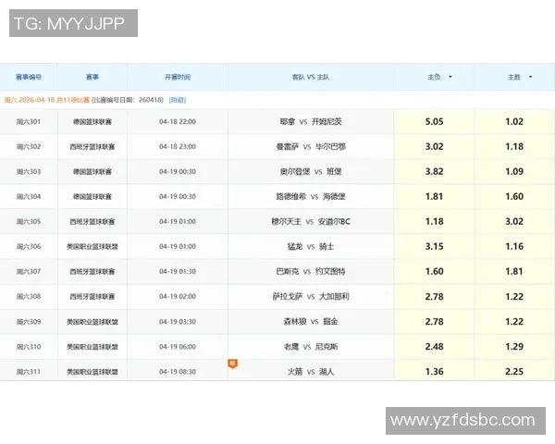Click the 穆尔天主 vs 安道尔BC matchup

[x=311, y=222]
